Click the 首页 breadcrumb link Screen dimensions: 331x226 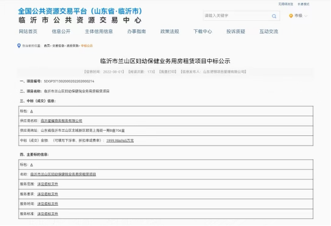[47, 46]
